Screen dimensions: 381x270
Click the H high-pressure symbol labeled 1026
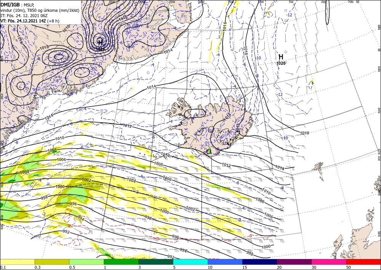99,42
